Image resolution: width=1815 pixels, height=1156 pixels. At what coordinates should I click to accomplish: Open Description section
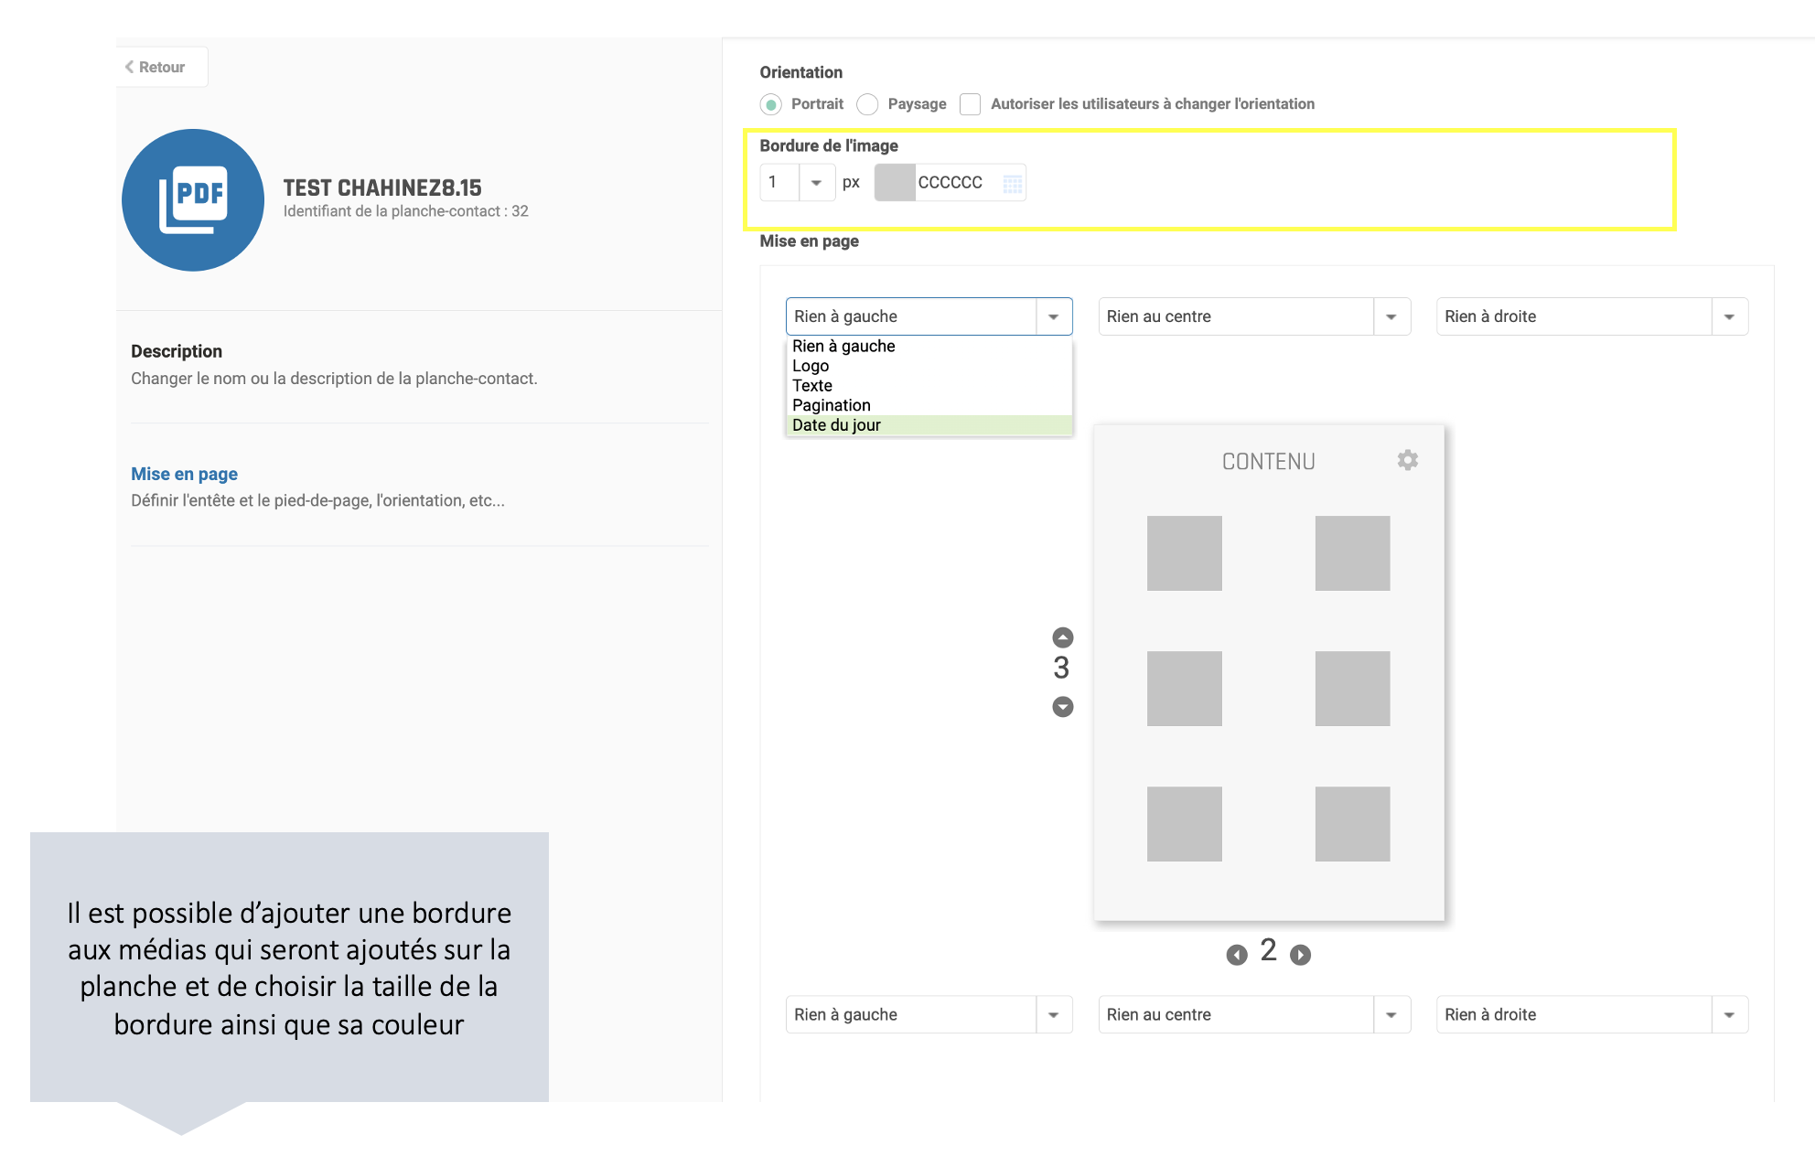[x=177, y=351]
